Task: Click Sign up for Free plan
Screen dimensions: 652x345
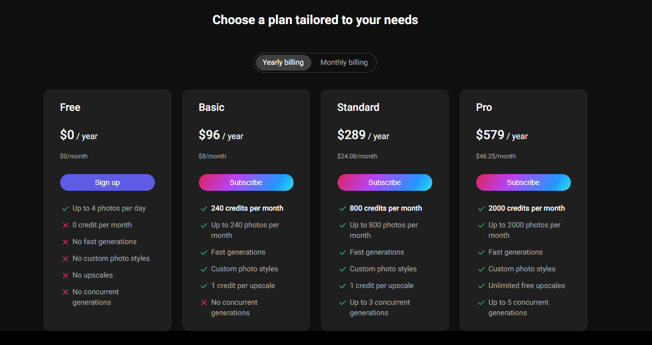Action: pos(107,182)
